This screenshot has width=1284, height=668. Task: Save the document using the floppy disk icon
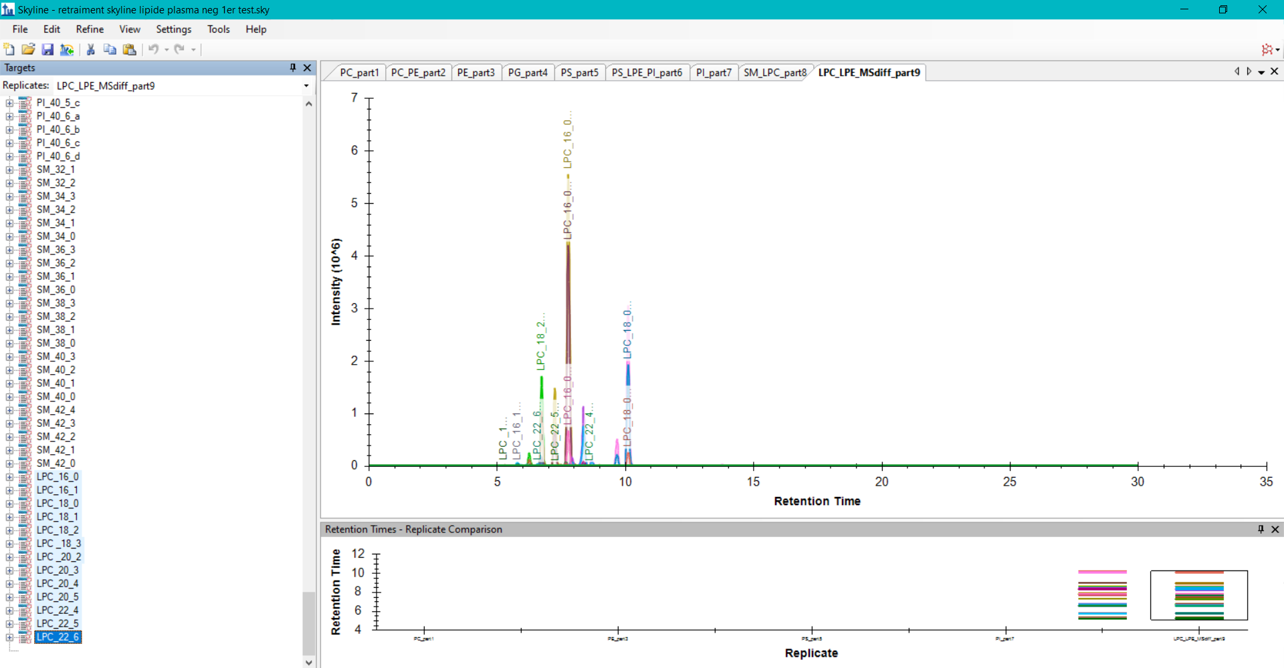tap(47, 49)
